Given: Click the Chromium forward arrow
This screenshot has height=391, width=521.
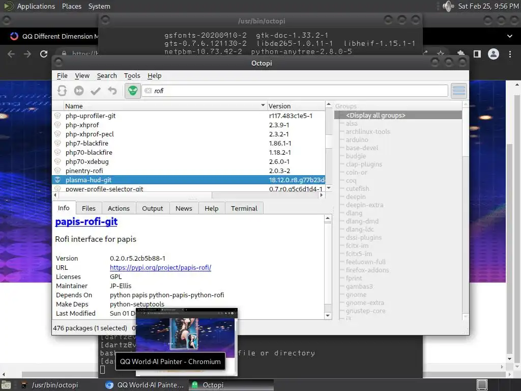Looking at the screenshot, I should [x=27, y=54].
